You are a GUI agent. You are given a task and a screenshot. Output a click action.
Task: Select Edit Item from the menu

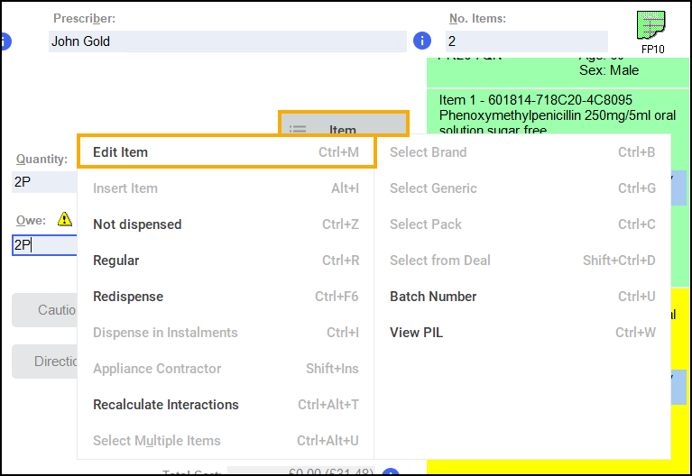tap(226, 152)
